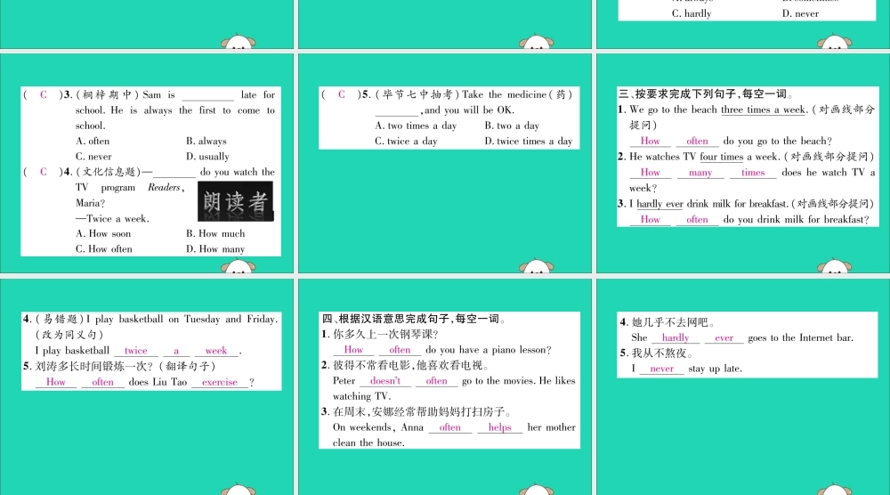Select the slide about playing basketball on Tuesday
The width and height of the screenshot is (890, 495).
(x=147, y=386)
